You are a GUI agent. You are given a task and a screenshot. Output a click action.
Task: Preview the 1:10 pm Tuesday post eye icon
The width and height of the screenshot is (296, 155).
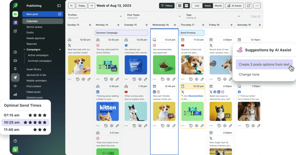140,126
